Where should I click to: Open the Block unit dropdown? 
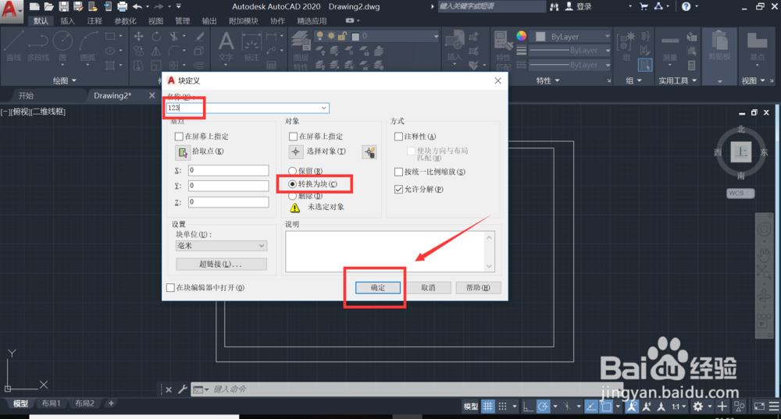[221, 246]
